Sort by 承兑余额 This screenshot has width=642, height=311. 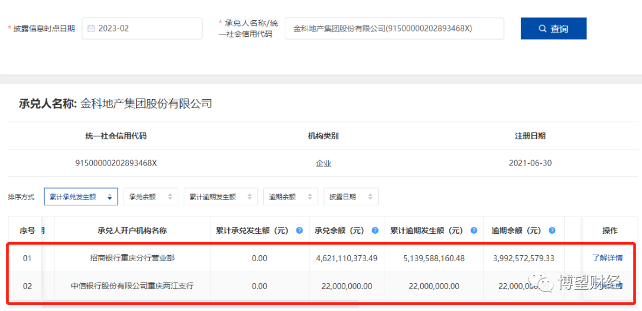[150, 196]
